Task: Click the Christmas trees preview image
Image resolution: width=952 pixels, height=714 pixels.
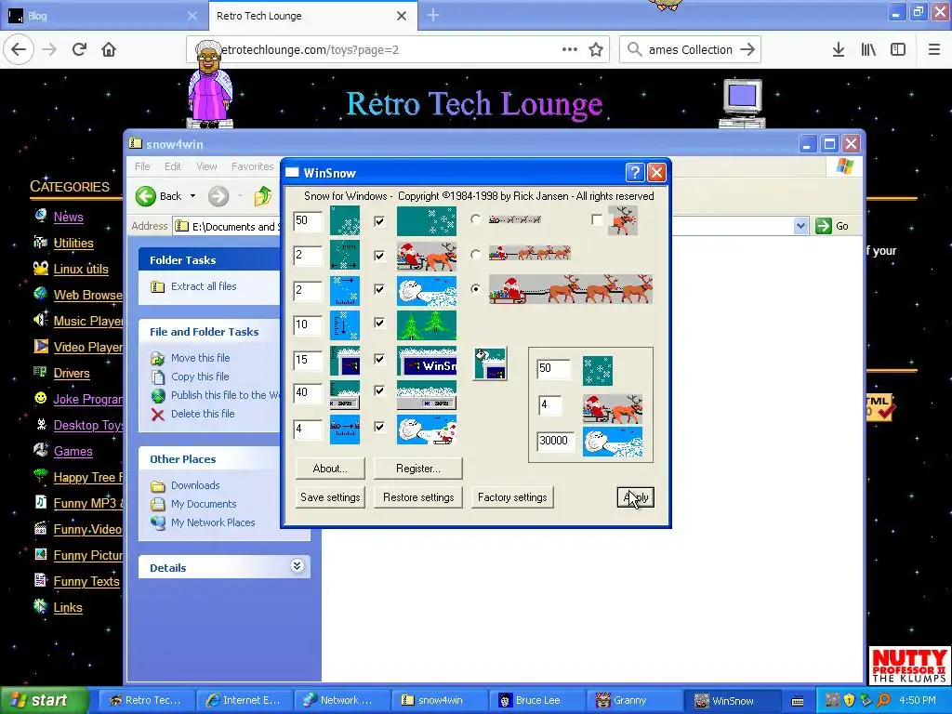Action: [x=426, y=324]
